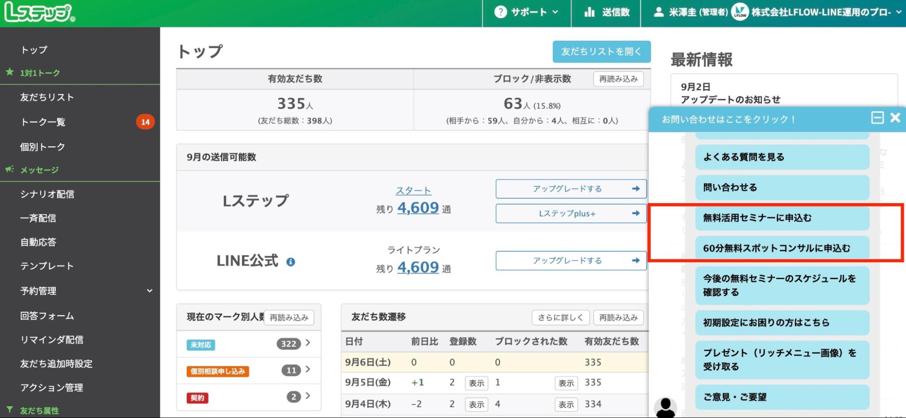
Task: Expand the 予約管理 sidebar submenu
Action: point(150,291)
